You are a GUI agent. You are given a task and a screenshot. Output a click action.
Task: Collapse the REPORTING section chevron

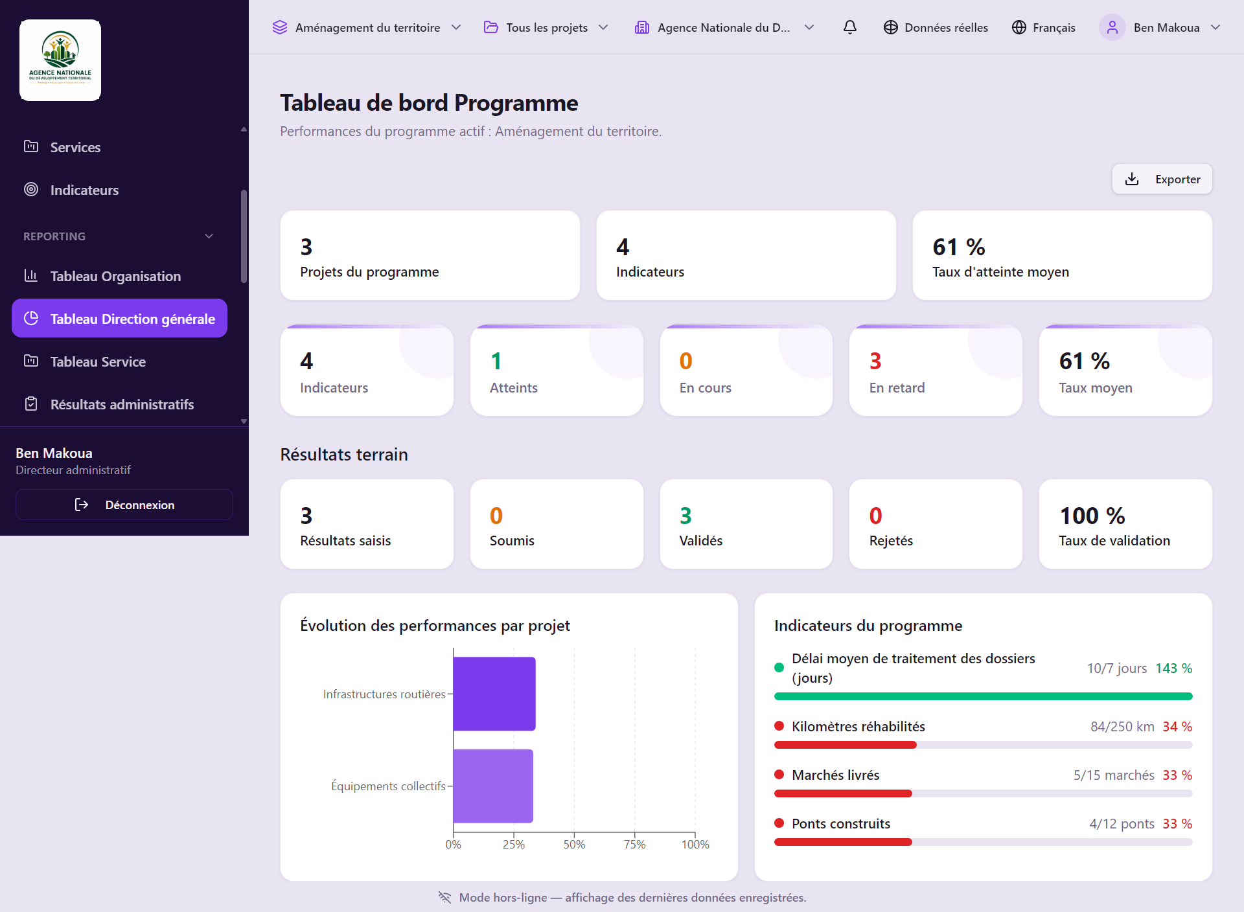point(209,236)
